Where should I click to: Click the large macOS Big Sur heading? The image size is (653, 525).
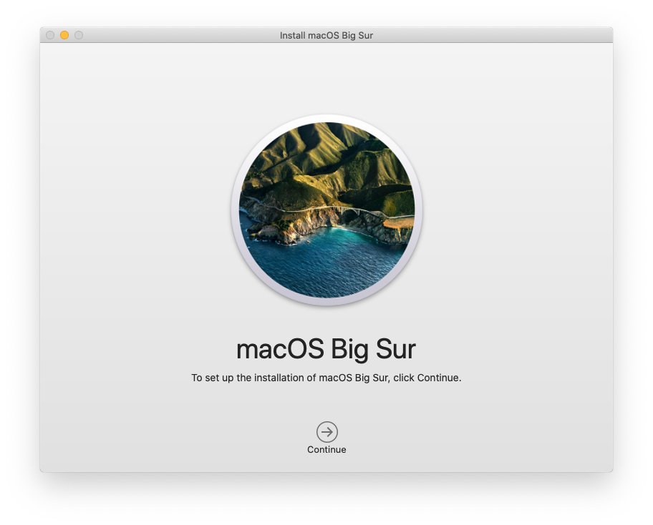click(x=326, y=349)
